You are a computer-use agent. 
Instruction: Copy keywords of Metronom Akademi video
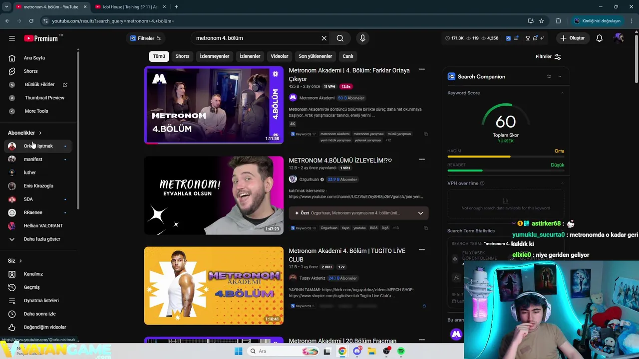pos(425,134)
